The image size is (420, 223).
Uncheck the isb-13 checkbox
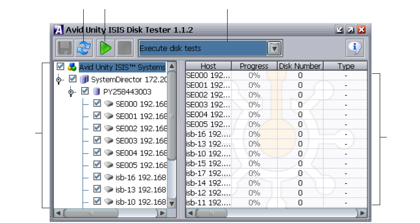point(97,189)
